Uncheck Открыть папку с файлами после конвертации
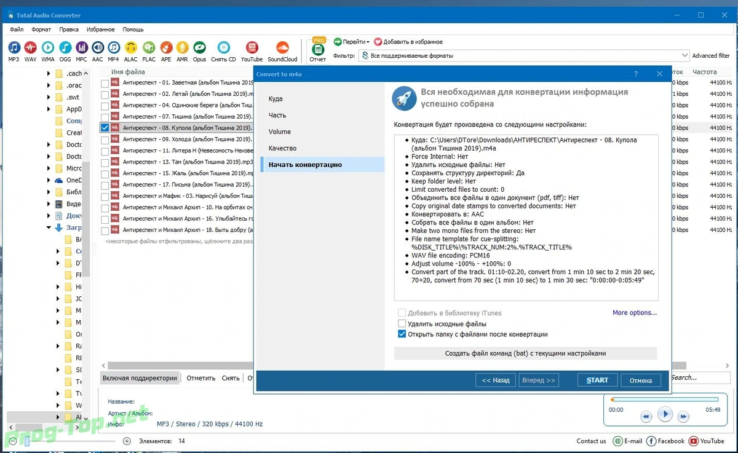Viewport: 738px width, 453px height. (x=402, y=334)
